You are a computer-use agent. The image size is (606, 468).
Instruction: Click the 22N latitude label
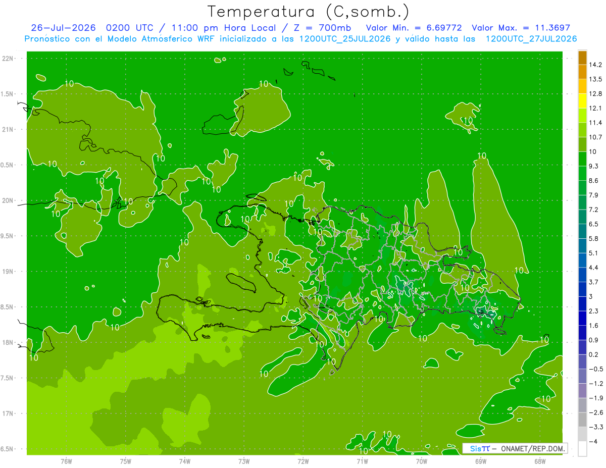click(x=8, y=59)
